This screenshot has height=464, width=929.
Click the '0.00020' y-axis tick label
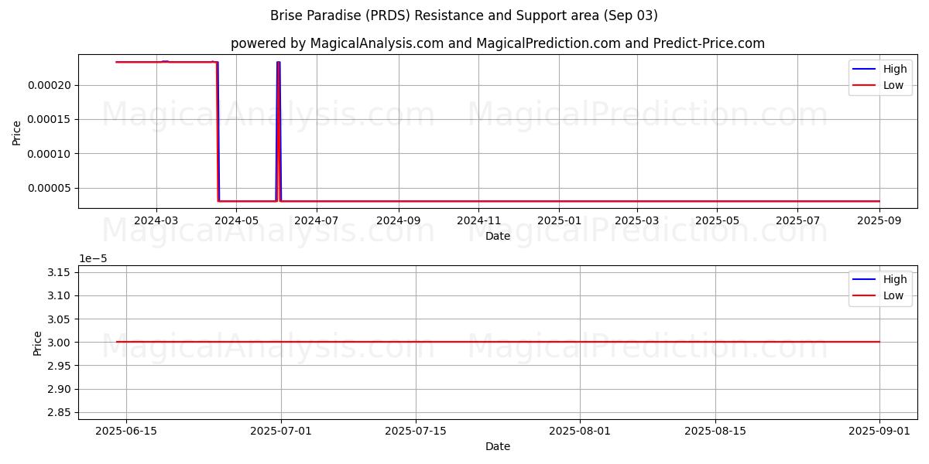50,85
